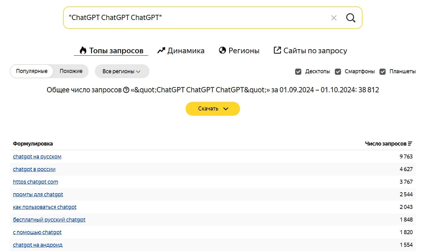Screen dimensions: 429x252
Task: Clear the search field with X icon
Action: pyautogui.click(x=334, y=18)
